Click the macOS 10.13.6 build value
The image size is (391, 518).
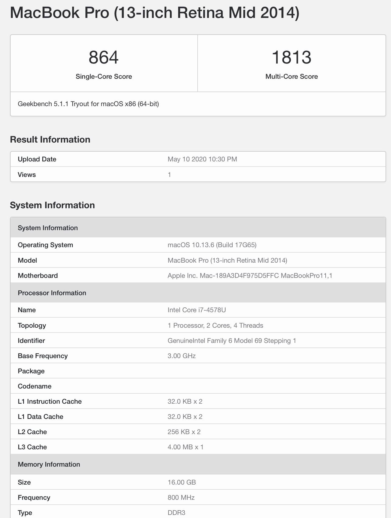[212, 245]
